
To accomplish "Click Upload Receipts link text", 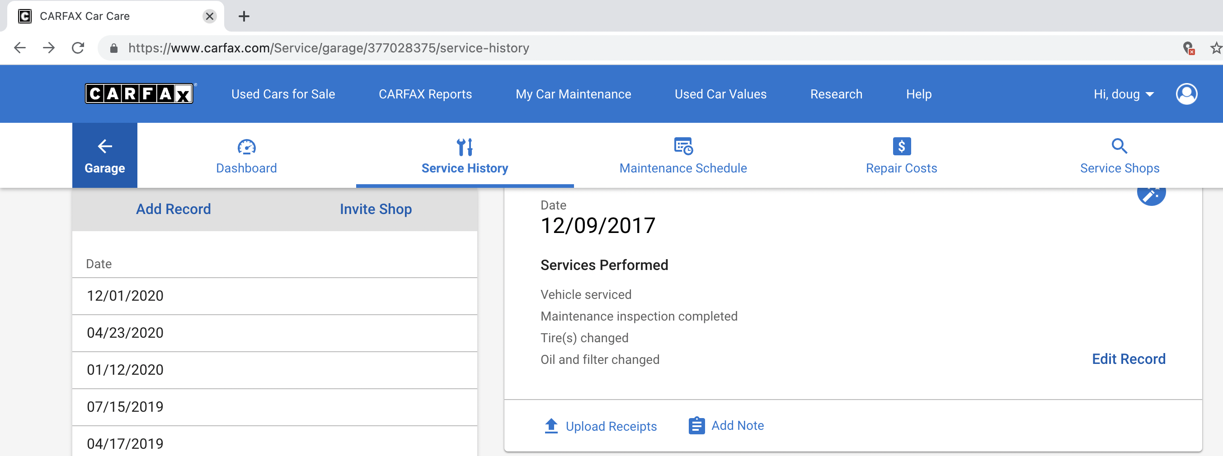I will tap(611, 426).
